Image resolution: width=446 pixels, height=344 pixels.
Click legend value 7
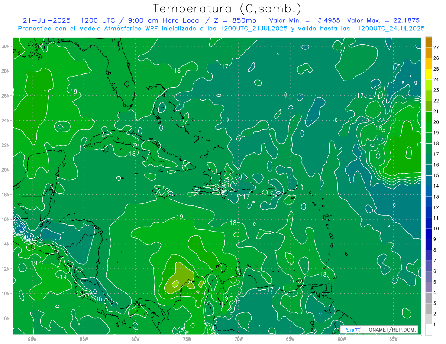(435, 261)
